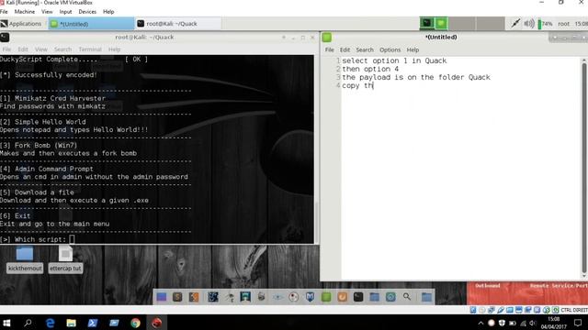The image size is (588, 330).
Task: Open the Edit menu in the text editor
Action: [345, 49]
